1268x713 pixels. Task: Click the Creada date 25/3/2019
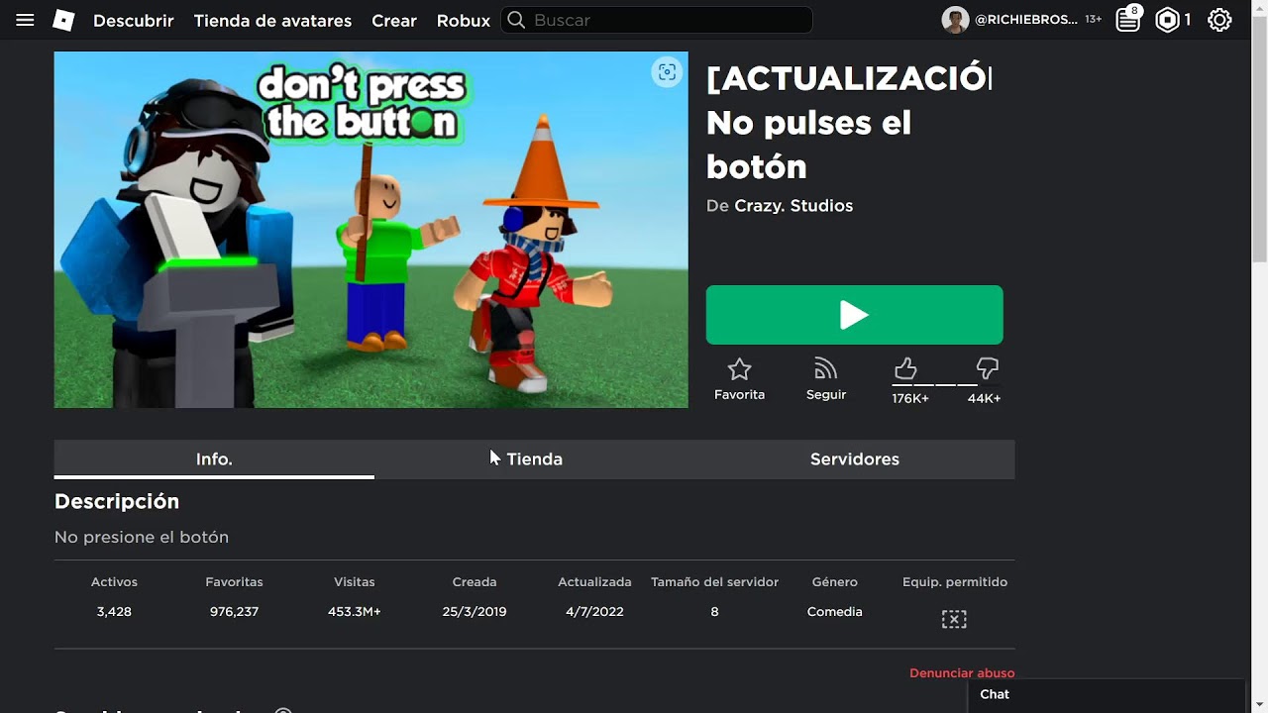pyautogui.click(x=475, y=612)
